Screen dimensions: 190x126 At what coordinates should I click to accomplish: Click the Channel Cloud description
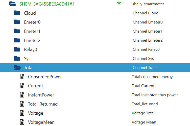pos(146,13)
